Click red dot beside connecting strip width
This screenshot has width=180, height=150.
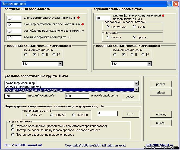click(163, 16)
